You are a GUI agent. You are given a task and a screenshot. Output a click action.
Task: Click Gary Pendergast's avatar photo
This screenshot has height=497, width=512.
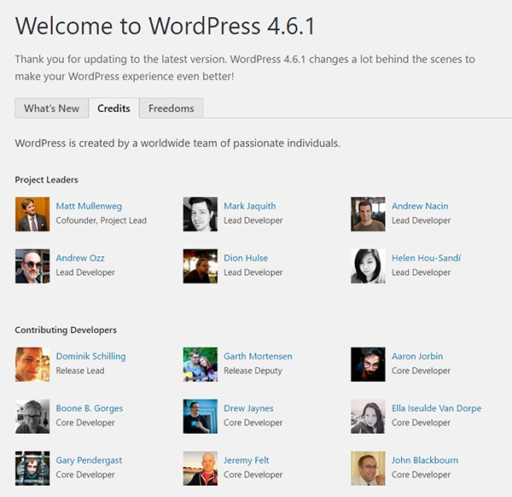pos(32,468)
